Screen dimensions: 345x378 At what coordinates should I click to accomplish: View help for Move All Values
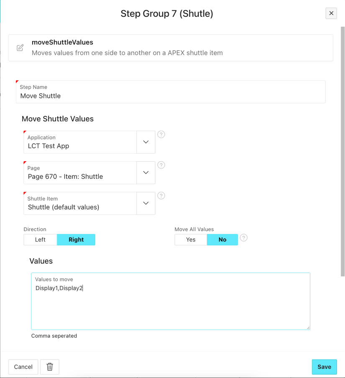[244, 238]
